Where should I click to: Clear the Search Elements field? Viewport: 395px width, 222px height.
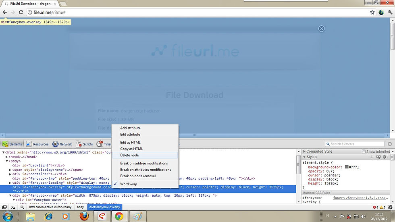point(390,144)
